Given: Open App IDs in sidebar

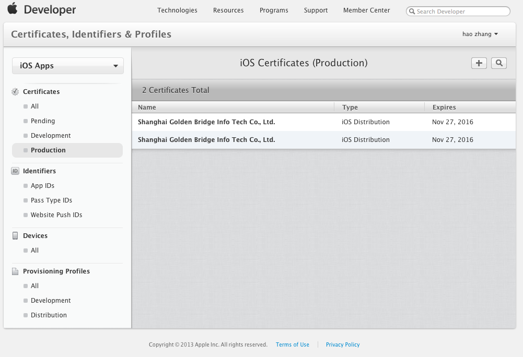Looking at the screenshot, I should pyautogui.click(x=42, y=186).
